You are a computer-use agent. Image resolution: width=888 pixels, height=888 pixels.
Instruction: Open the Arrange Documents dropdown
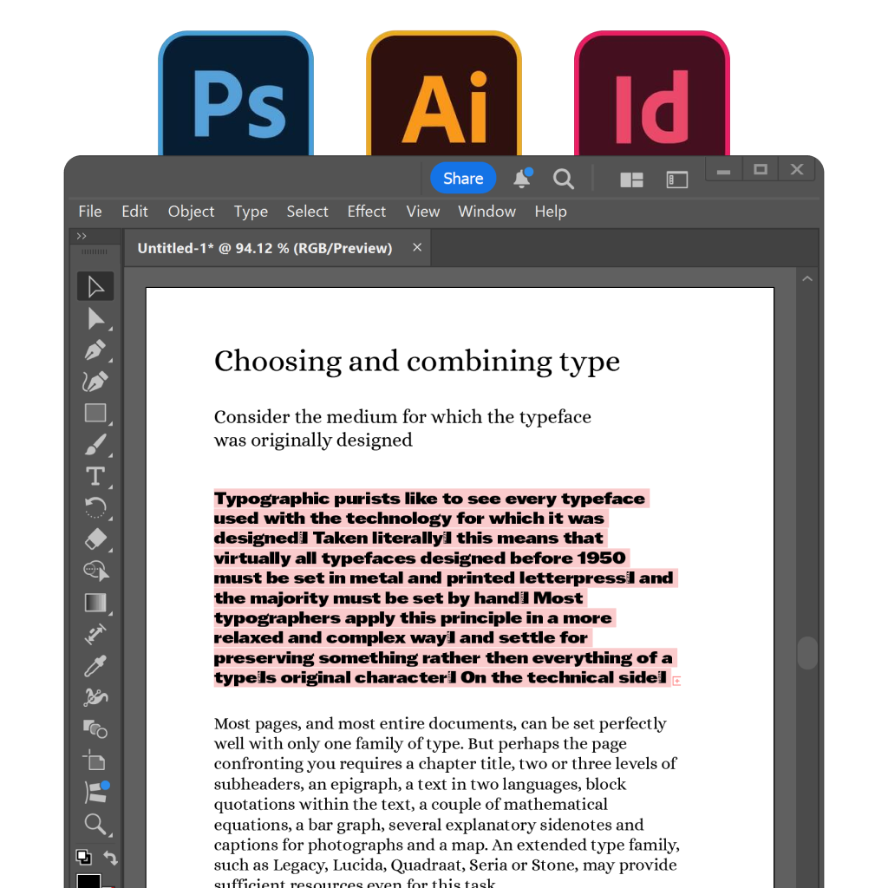(x=631, y=180)
